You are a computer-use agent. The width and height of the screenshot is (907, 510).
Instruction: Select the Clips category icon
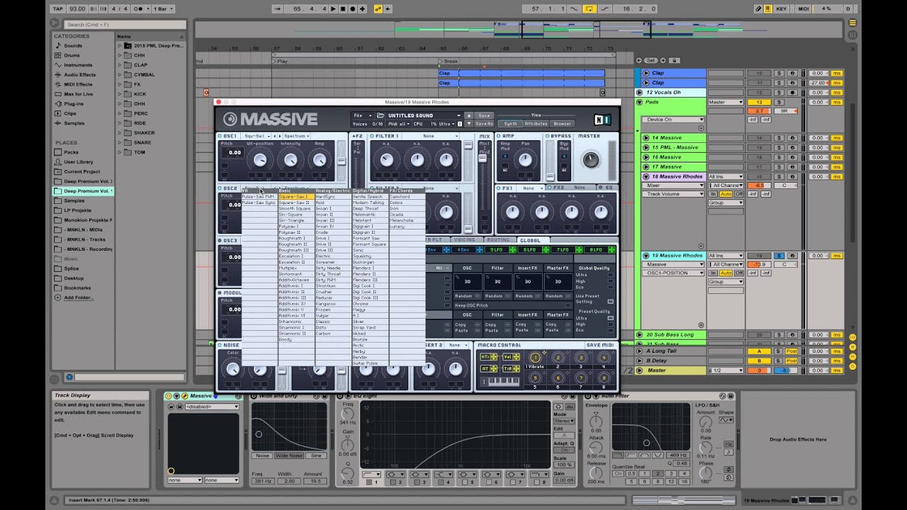pos(58,113)
